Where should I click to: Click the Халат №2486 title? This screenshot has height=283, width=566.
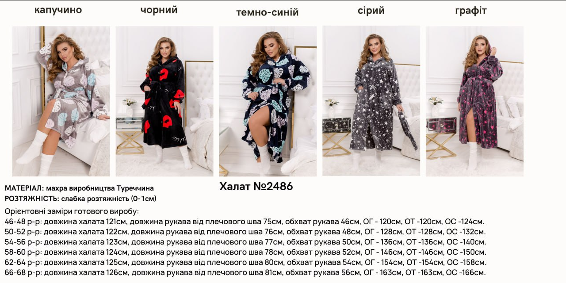coord(256,187)
